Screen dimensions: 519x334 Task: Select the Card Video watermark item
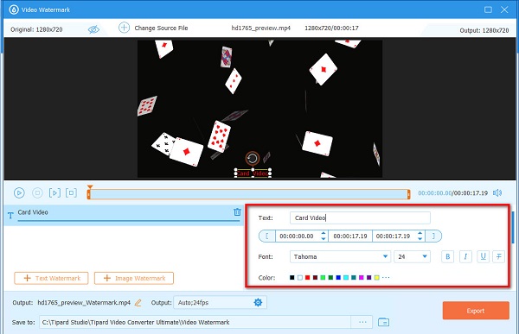click(x=122, y=214)
